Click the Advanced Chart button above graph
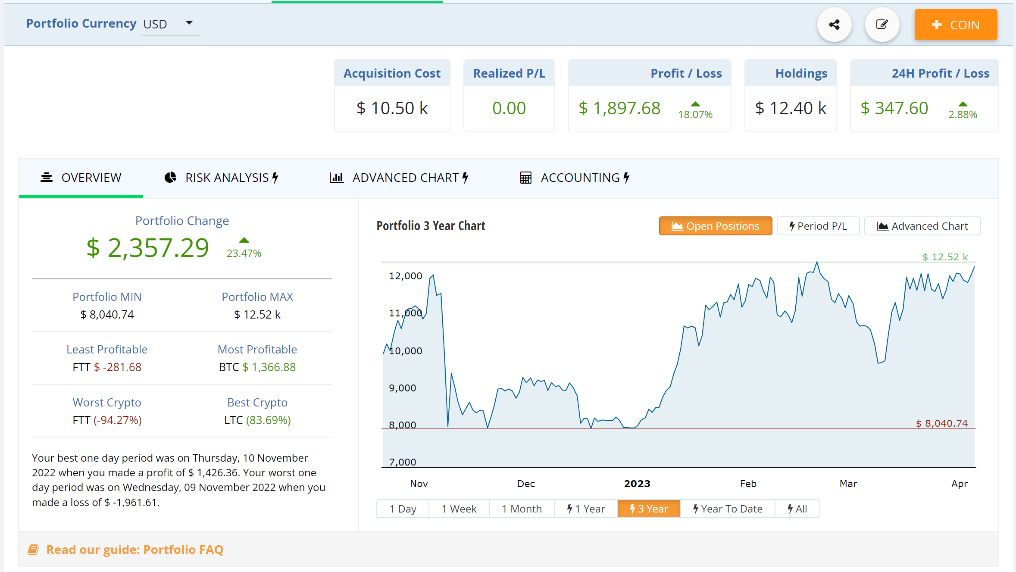 922,226
